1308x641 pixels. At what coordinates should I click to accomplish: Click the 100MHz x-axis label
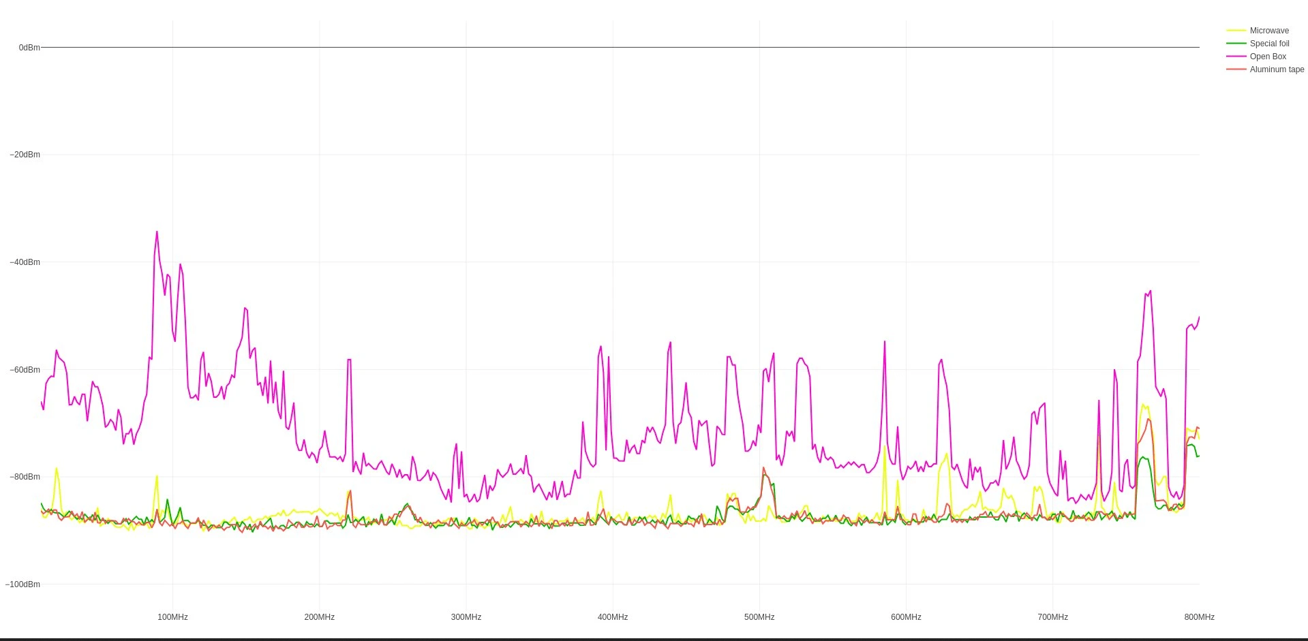coord(172,617)
